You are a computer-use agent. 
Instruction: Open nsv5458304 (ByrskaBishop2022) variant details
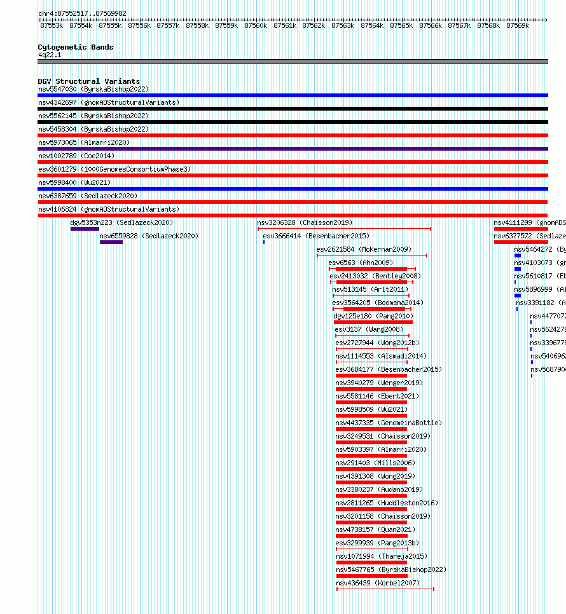coord(93,129)
